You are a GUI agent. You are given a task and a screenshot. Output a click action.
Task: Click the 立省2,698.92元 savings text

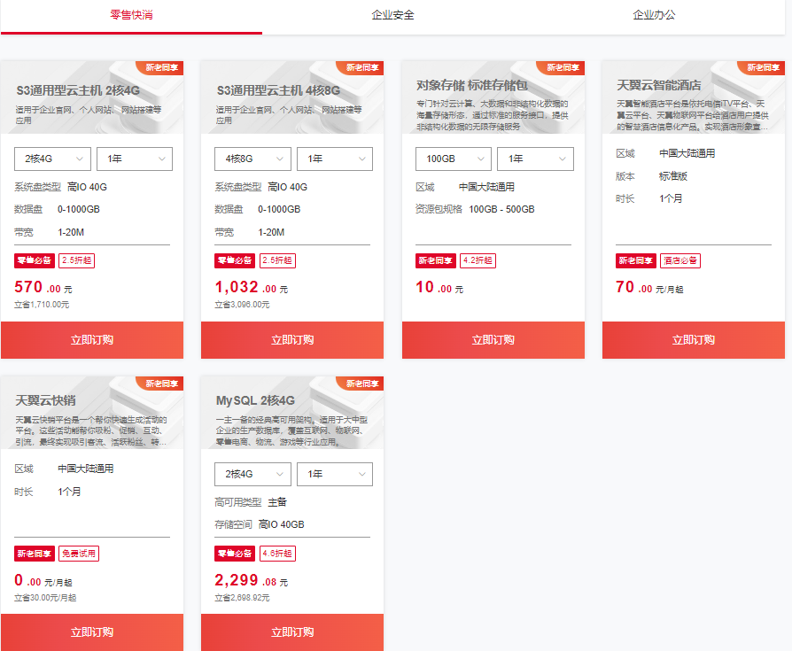(x=243, y=598)
